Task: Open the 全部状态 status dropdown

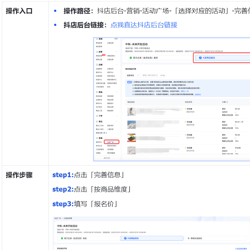Action: click(x=133, y=75)
